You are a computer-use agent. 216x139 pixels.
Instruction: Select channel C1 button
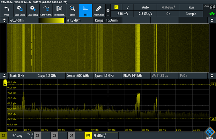click(3, 136)
